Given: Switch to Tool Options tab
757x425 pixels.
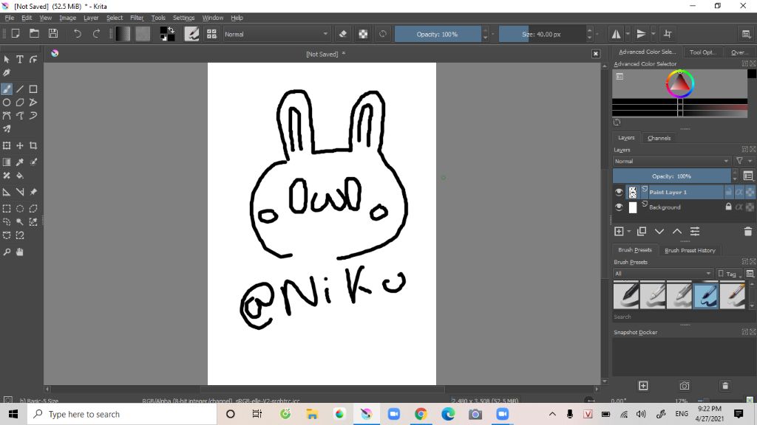Looking at the screenshot, I should tap(702, 52).
